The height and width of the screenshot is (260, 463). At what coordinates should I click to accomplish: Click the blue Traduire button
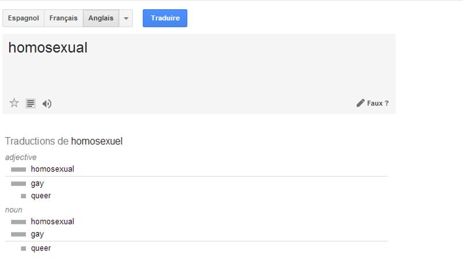point(164,18)
